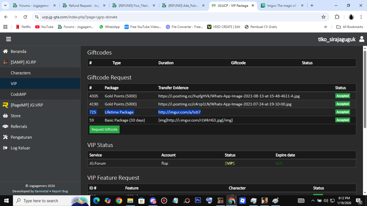Click Accepted badge for request 4305
Viewport: 367px width, 206px height.
click(343, 96)
